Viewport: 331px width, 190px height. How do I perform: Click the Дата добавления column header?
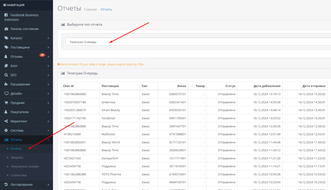point(267,86)
